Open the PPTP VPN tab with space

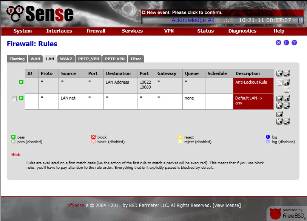click(115, 59)
